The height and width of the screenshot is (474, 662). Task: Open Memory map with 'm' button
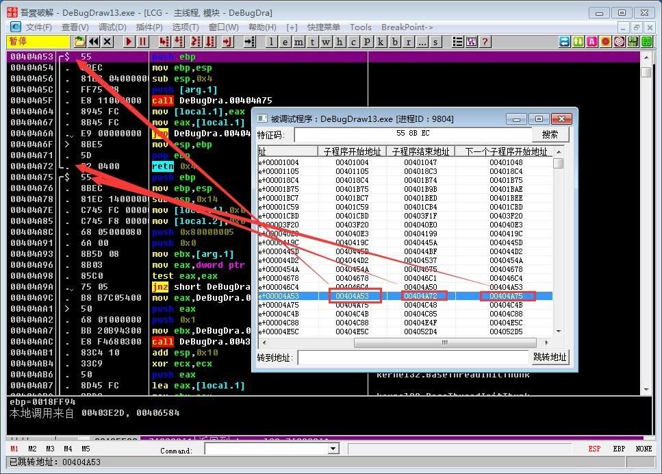pyautogui.click(x=299, y=41)
